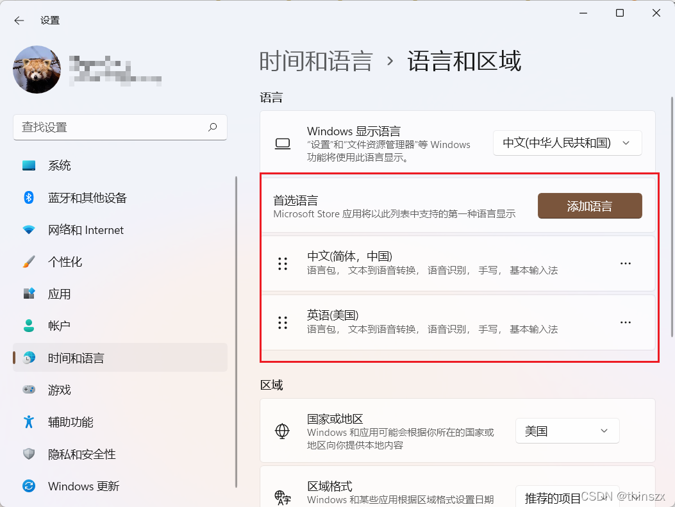675x507 pixels.
Task: Click the search magnifier icon
Action: [x=213, y=127]
